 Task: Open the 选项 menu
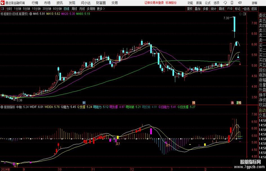point(216,3)
